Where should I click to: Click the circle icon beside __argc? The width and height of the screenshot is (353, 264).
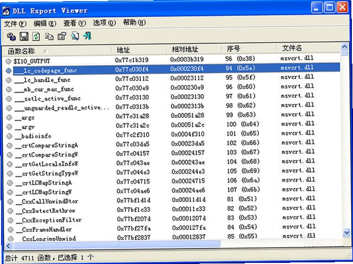9,117
